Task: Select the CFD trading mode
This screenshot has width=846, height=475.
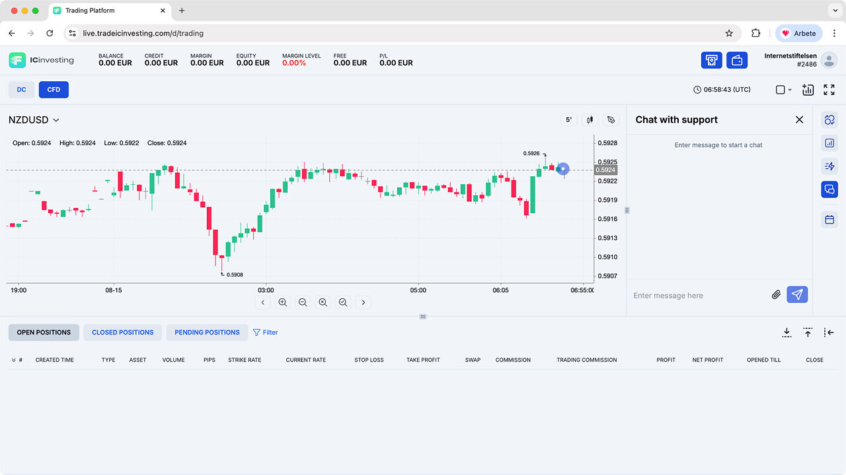Action: [x=54, y=90]
